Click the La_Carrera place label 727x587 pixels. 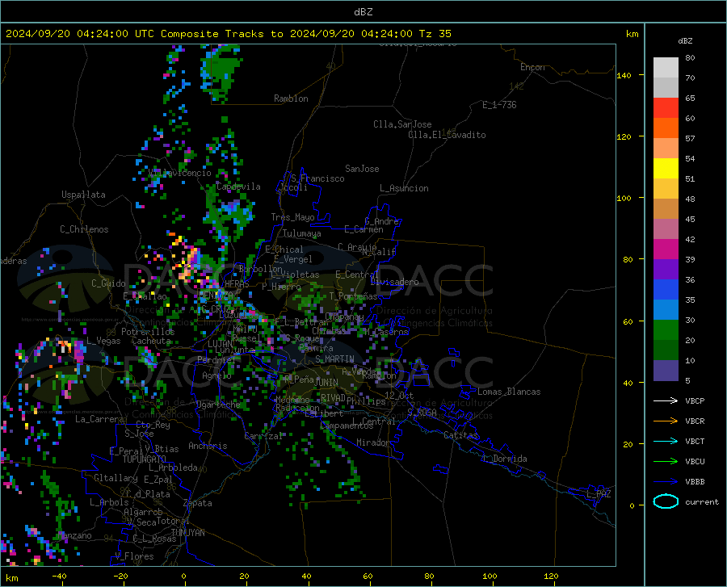[x=99, y=419]
